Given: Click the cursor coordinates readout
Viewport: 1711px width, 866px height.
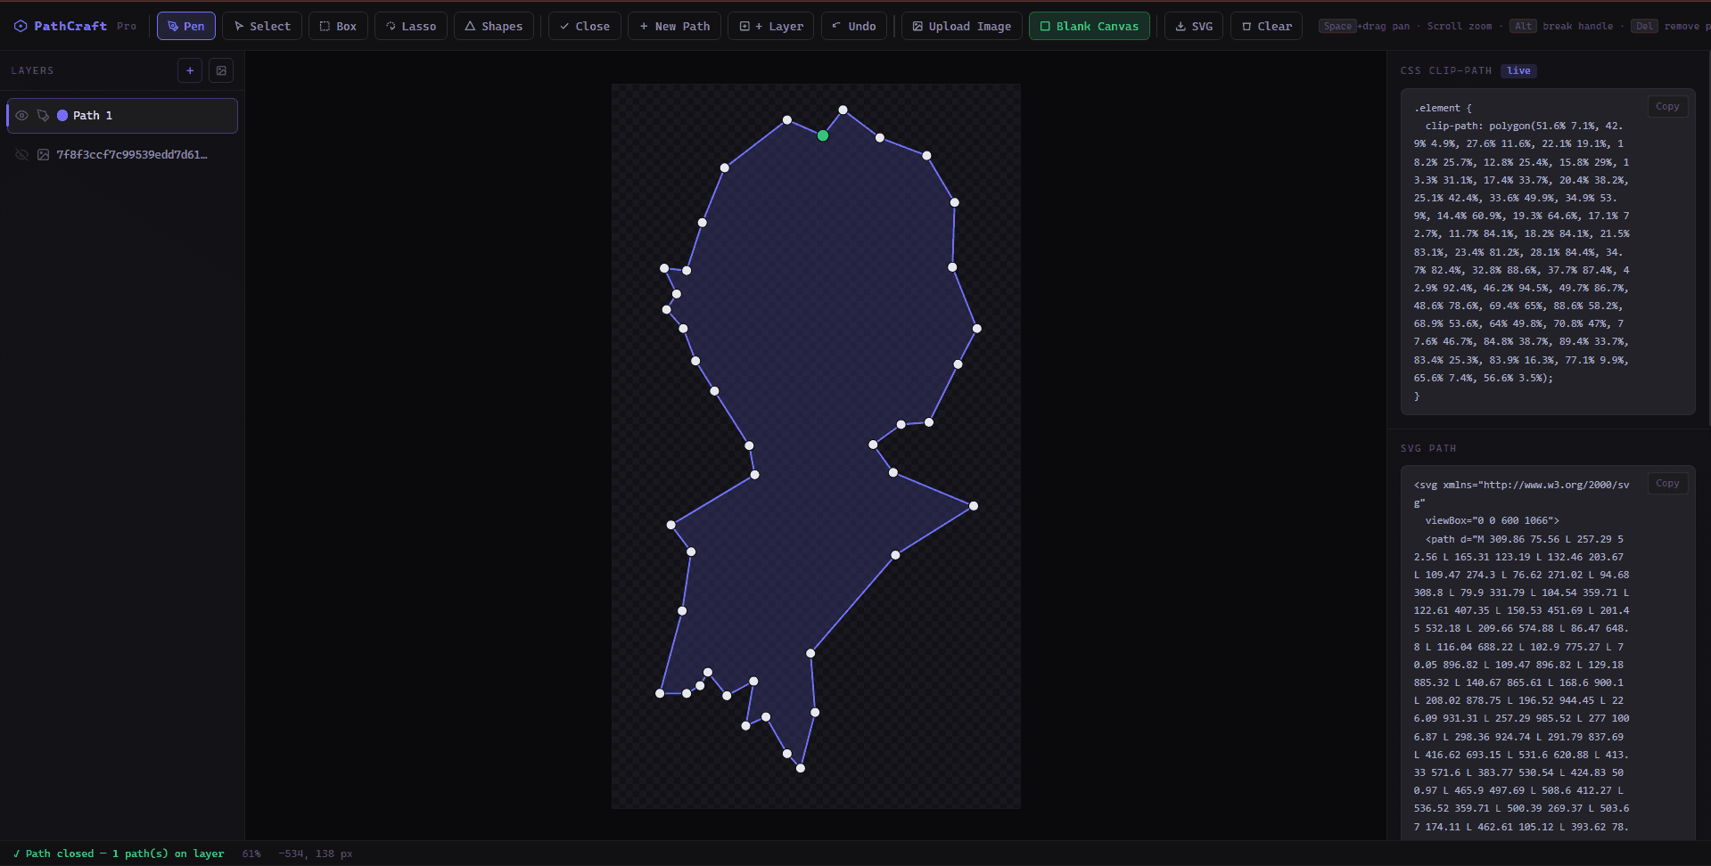Looking at the screenshot, I should pyautogui.click(x=316, y=854).
